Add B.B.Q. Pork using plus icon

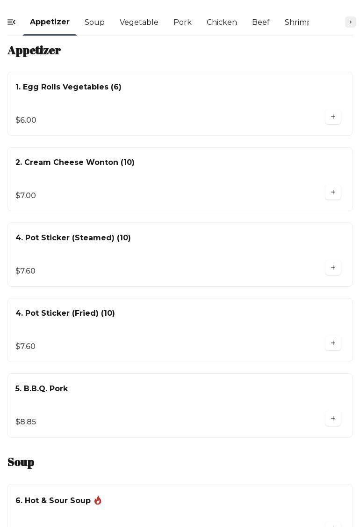[x=333, y=419]
